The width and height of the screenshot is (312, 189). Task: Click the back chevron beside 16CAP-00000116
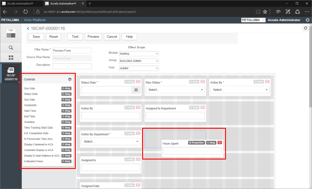tap(28, 29)
